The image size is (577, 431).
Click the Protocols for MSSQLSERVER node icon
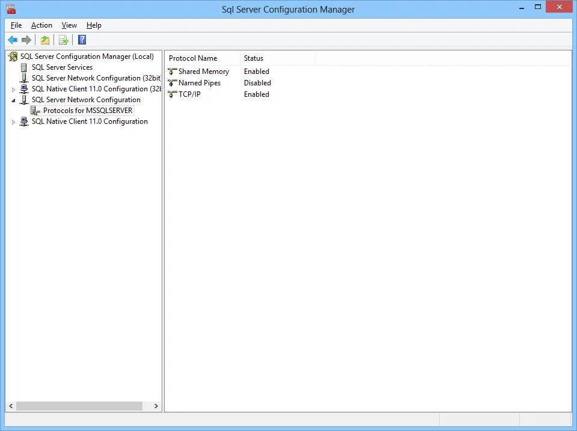coord(35,111)
